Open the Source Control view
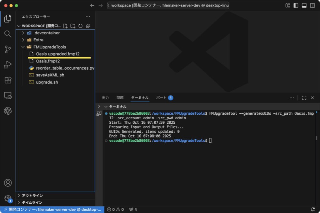 [x=8, y=49]
